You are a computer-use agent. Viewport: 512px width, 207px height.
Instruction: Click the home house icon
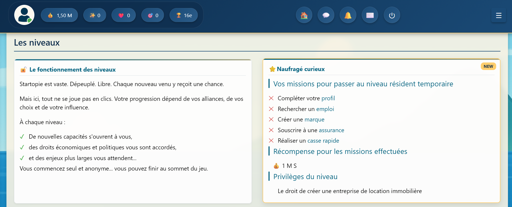coord(304,15)
